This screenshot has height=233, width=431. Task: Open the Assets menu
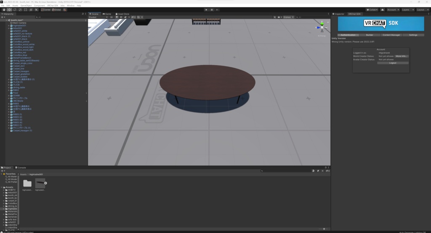pyautogui.click(x=15, y=5)
